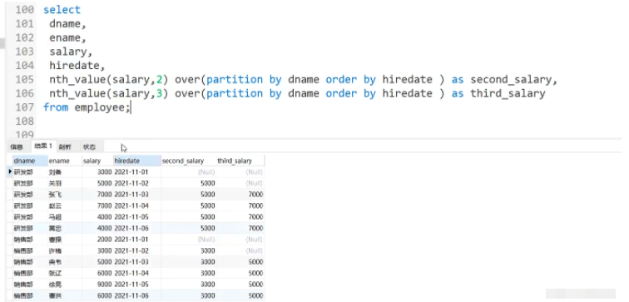The height and width of the screenshot is (302, 629).
Task: Open the 剖析 tab
Action: [x=65, y=146]
